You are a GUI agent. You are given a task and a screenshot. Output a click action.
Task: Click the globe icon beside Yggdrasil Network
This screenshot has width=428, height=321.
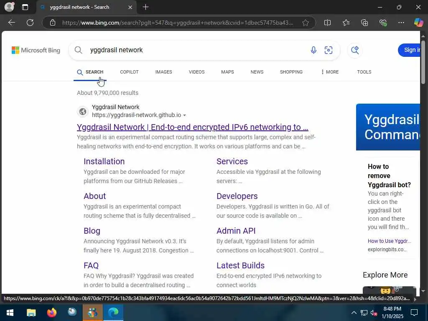pos(83,111)
